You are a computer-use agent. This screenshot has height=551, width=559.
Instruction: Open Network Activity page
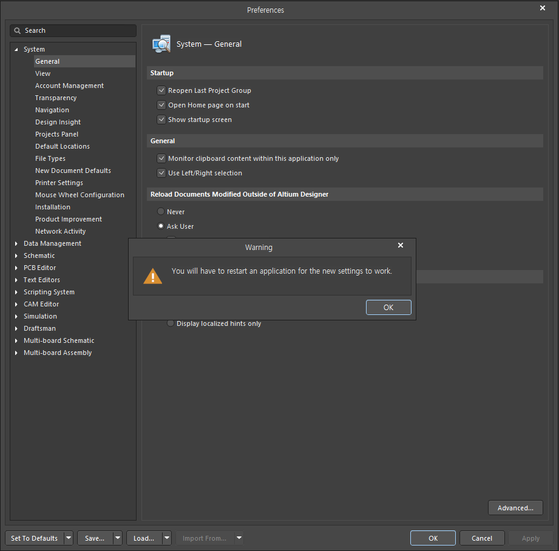(61, 231)
